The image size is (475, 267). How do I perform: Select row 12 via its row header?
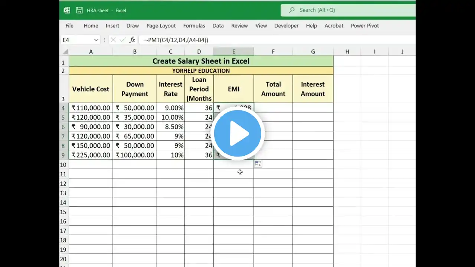(x=64, y=183)
